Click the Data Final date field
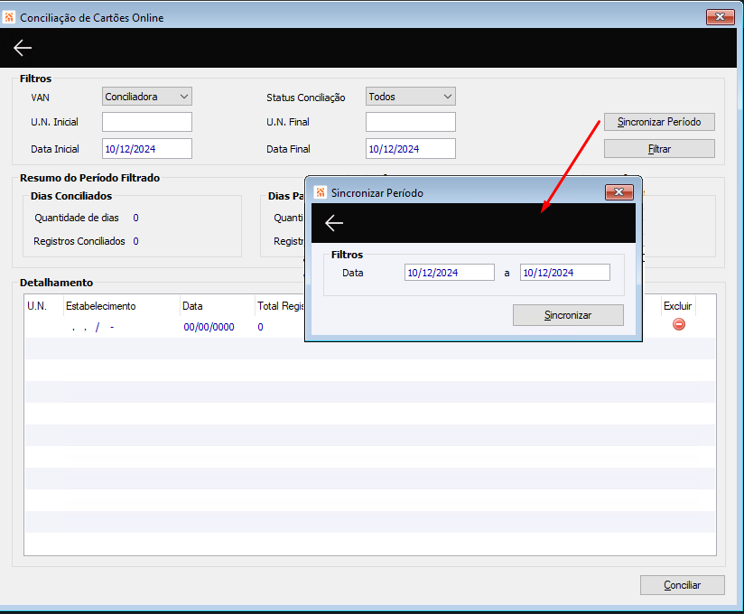Image resolution: width=744 pixels, height=614 pixels. (x=411, y=149)
